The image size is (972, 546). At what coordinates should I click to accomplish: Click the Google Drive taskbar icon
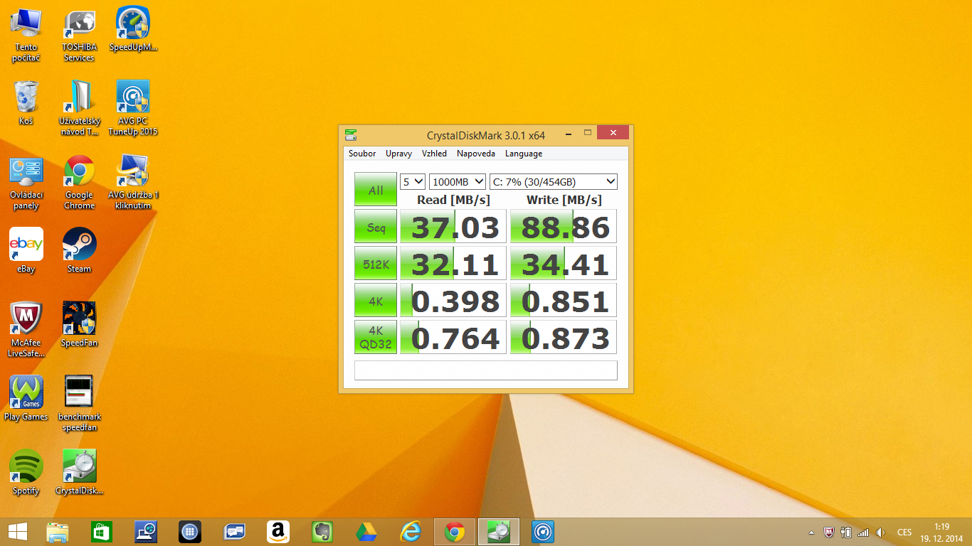click(x=366, y=532)
